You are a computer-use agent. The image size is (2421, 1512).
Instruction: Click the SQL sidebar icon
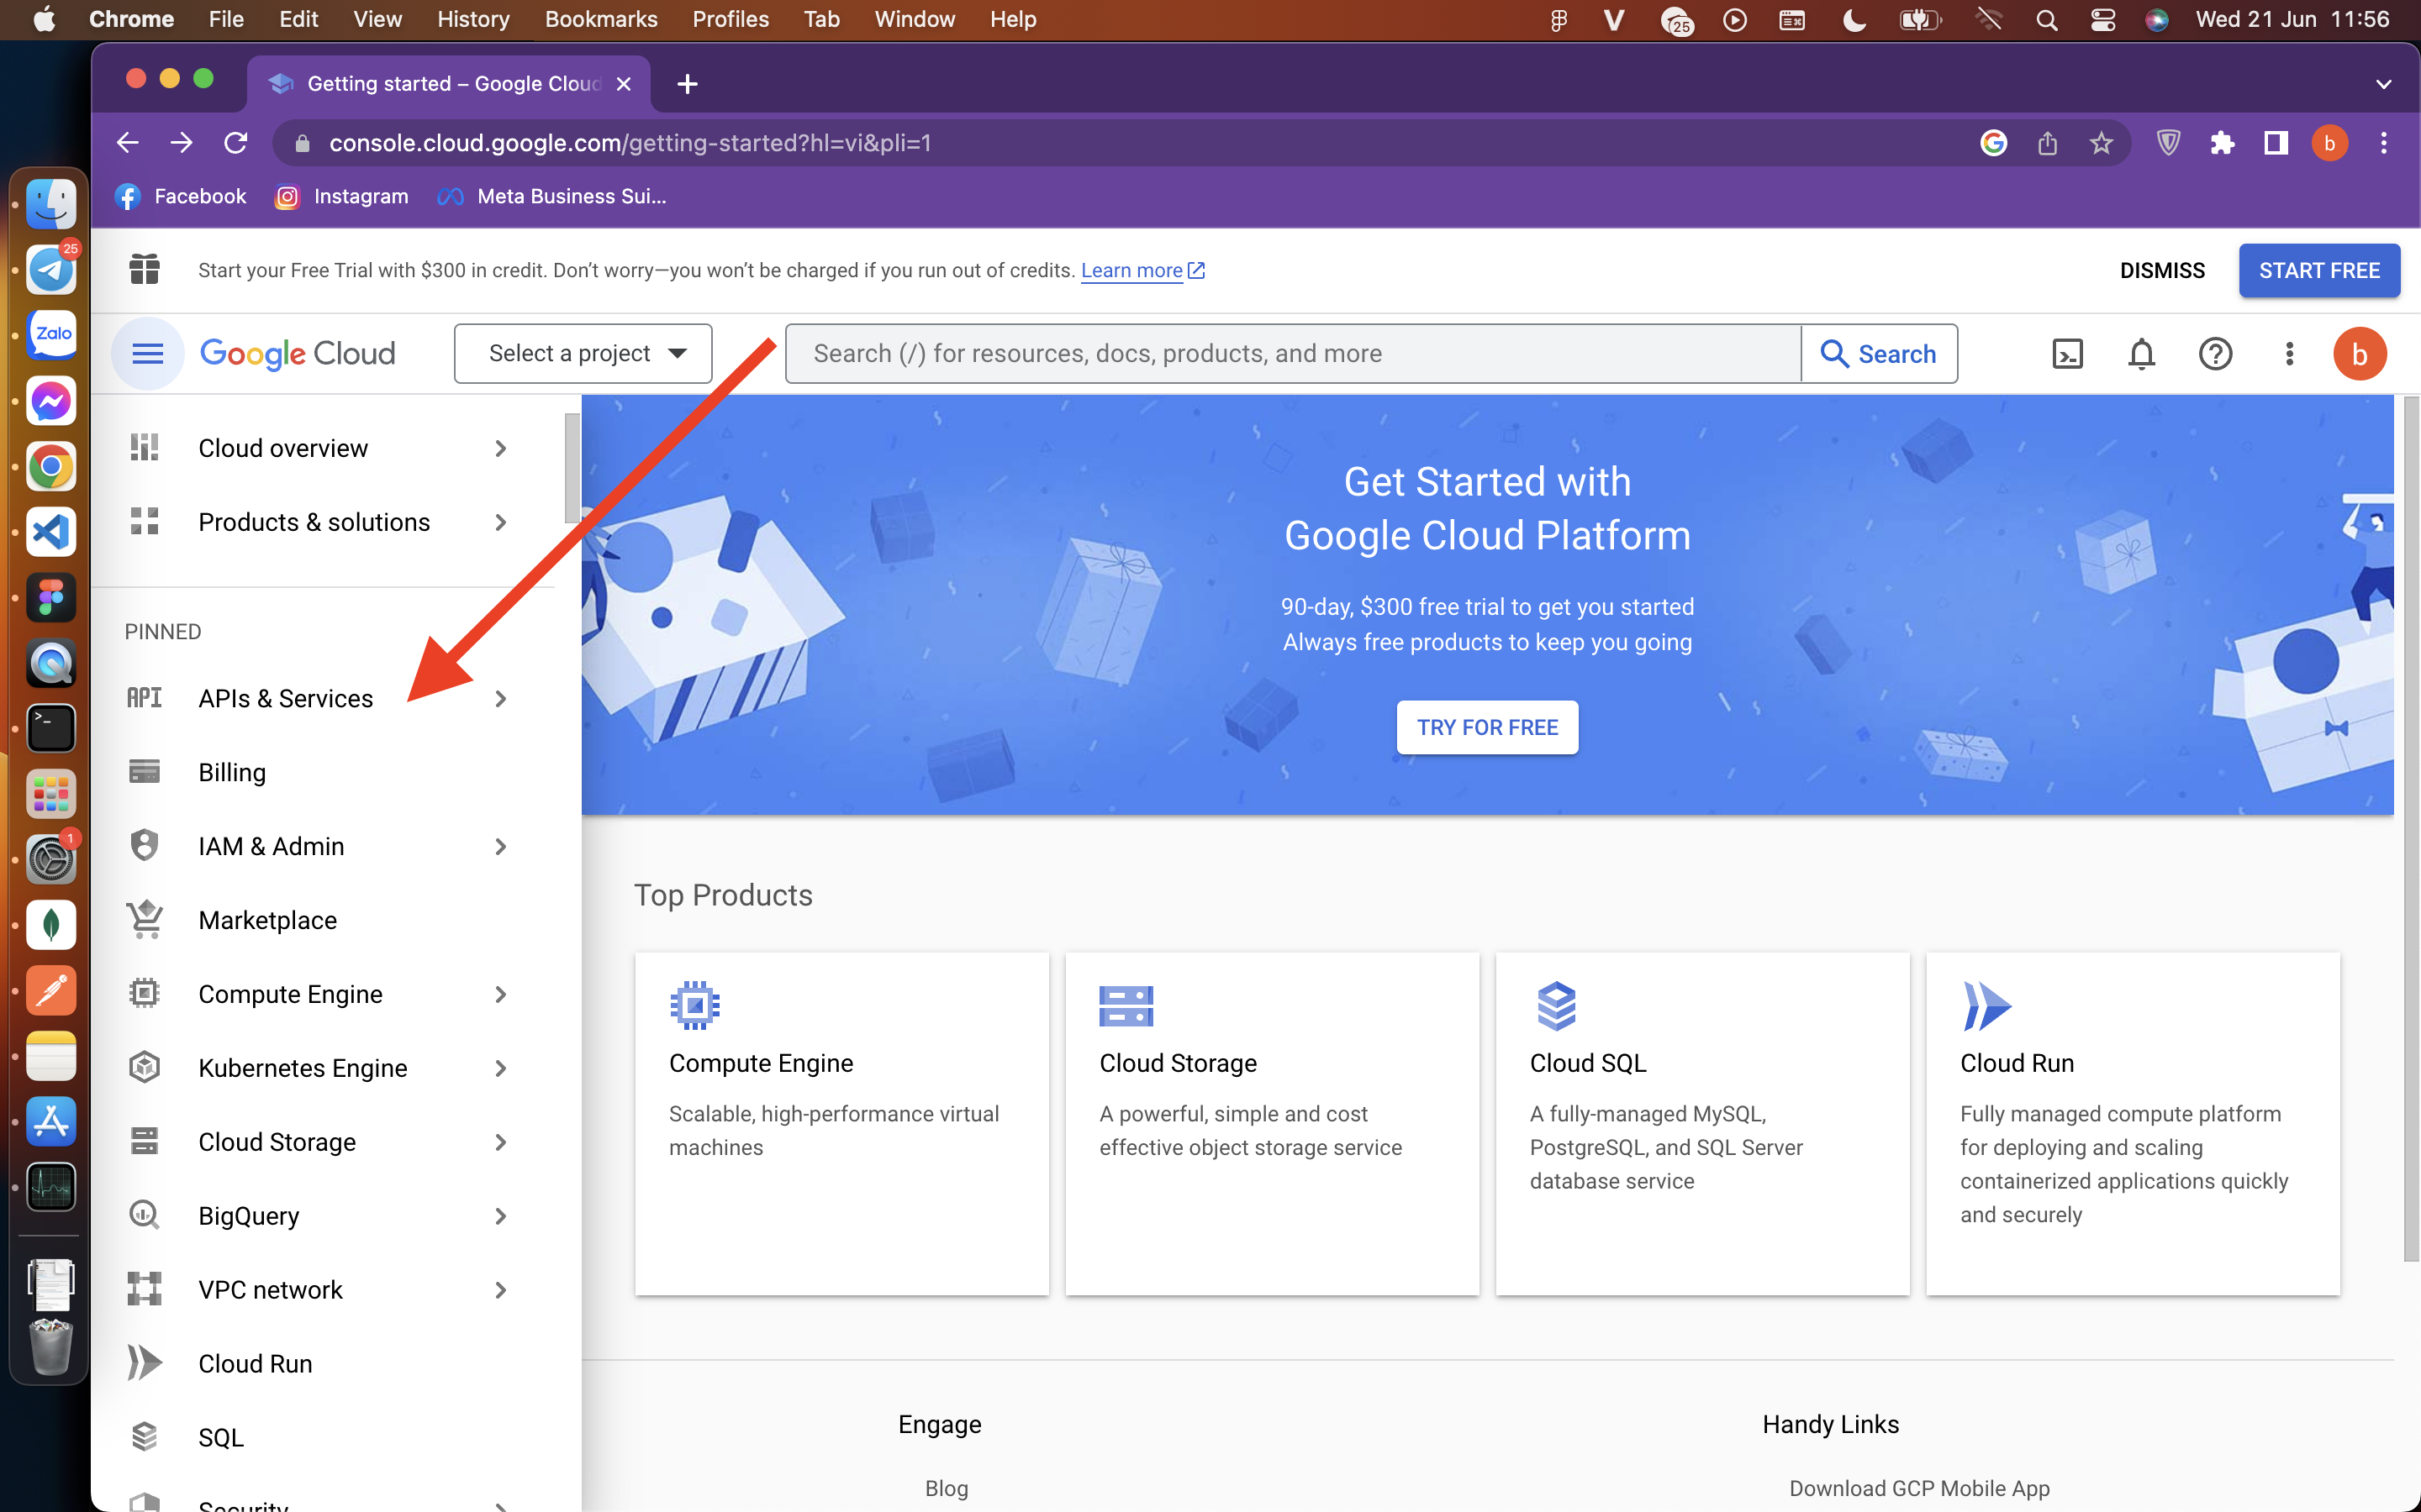[144, 1437]
